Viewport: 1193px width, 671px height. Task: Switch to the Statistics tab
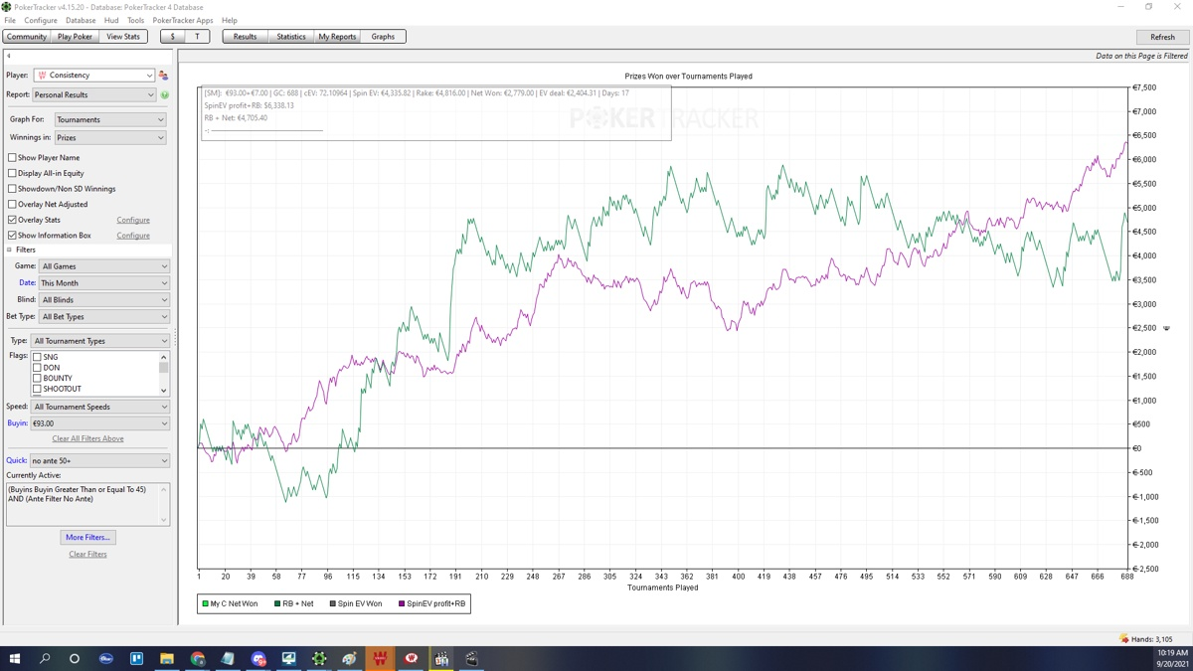290,37
